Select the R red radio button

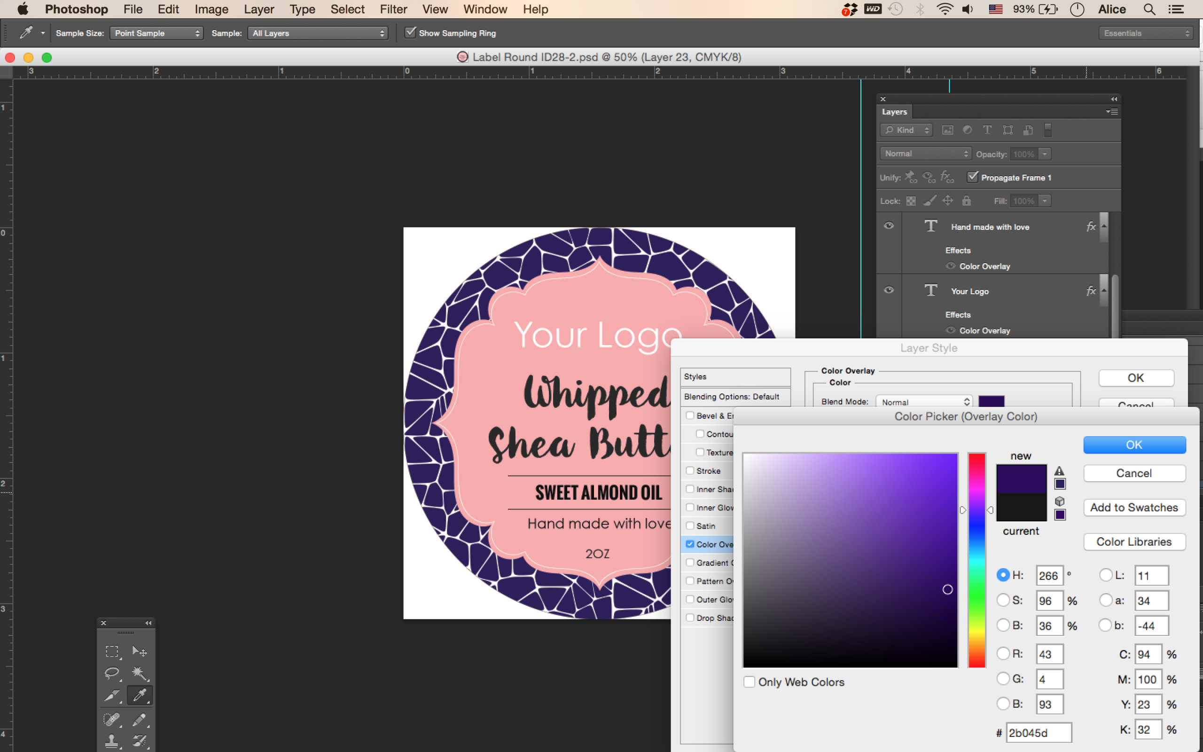(1003, 653)
